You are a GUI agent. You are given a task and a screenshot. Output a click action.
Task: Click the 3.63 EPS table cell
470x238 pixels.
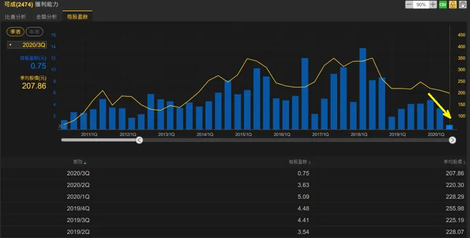[x=304, y=185]
